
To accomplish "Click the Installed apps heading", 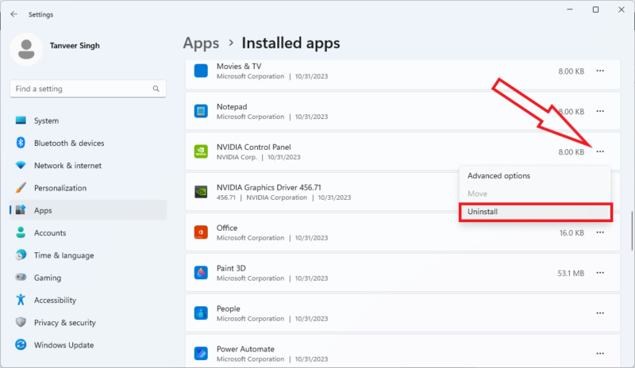I will 291,44.
